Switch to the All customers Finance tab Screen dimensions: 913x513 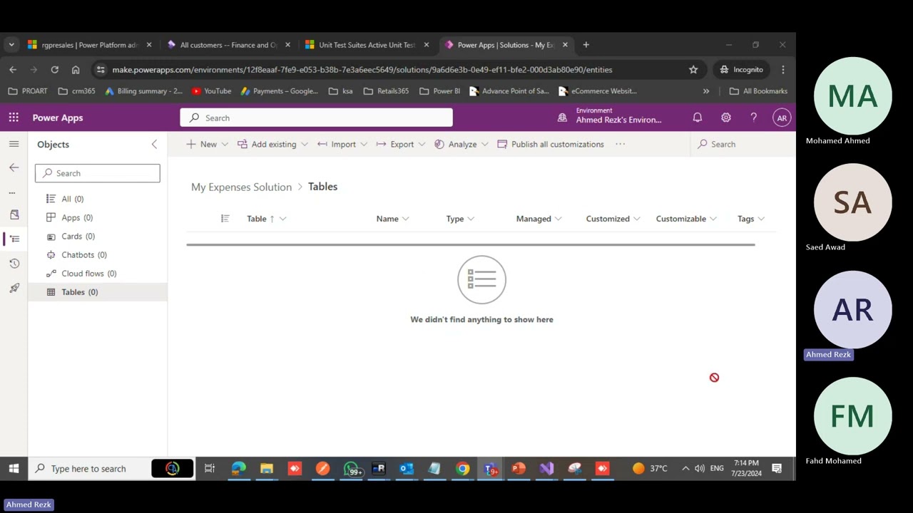click(228, 45)
